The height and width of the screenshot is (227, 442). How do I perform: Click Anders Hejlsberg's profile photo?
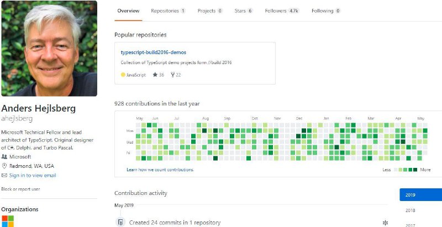(49, 49)
